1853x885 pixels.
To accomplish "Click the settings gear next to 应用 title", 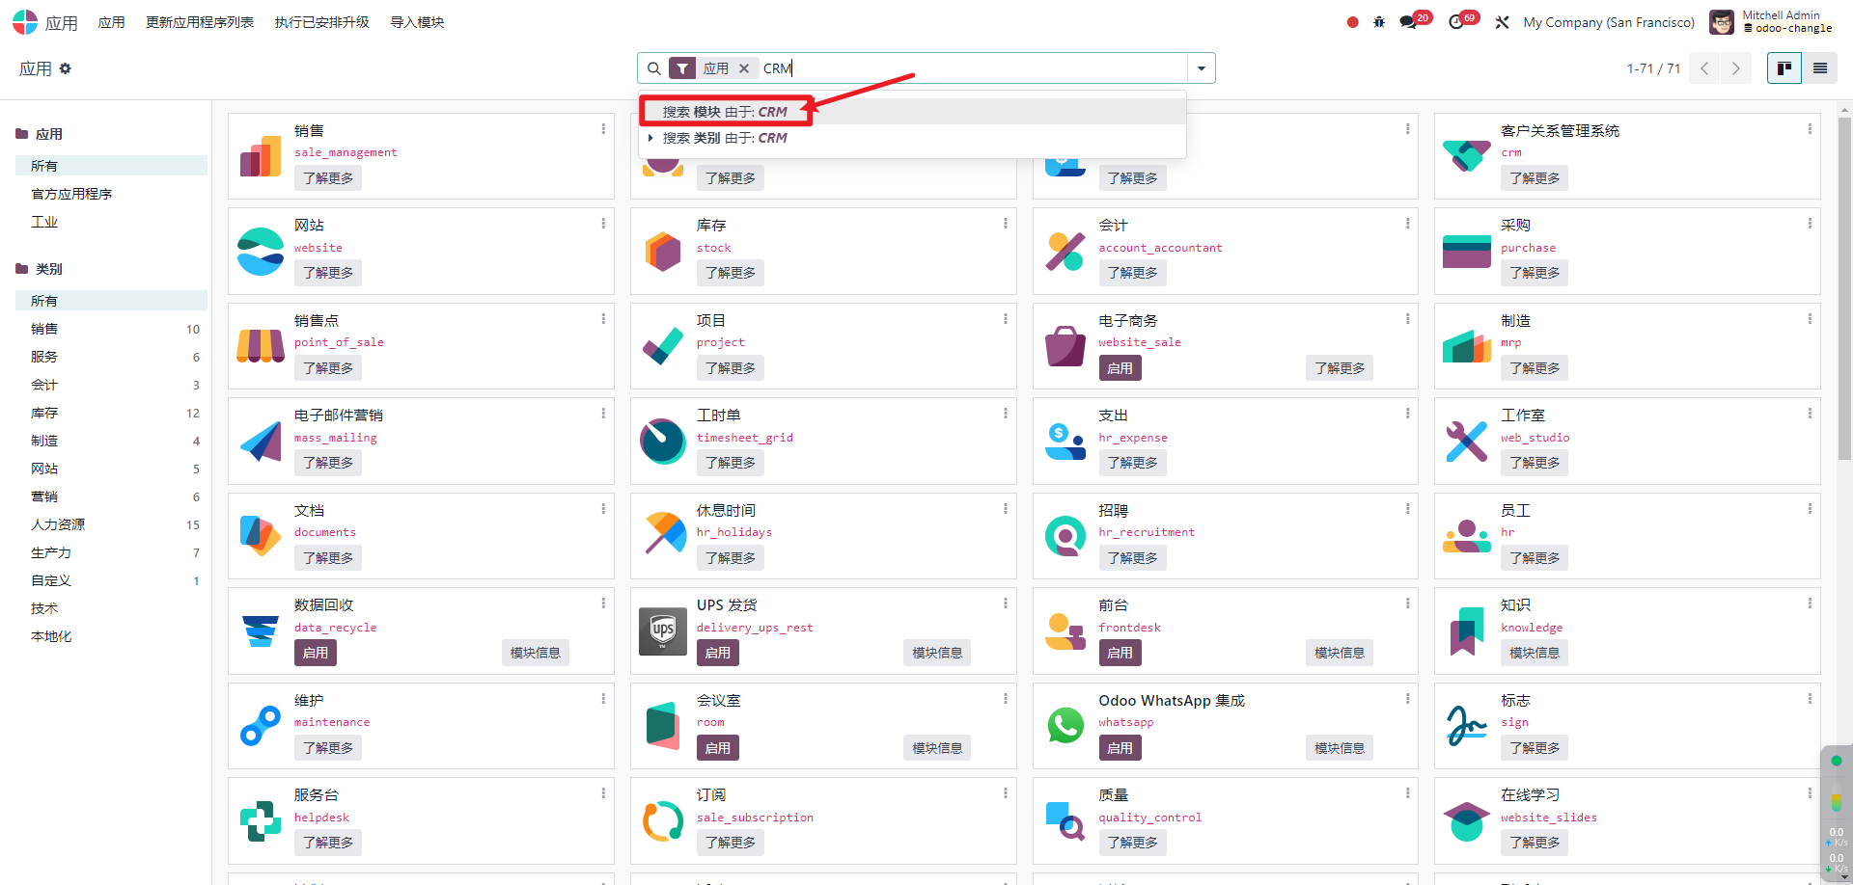I will pos(66,68).
